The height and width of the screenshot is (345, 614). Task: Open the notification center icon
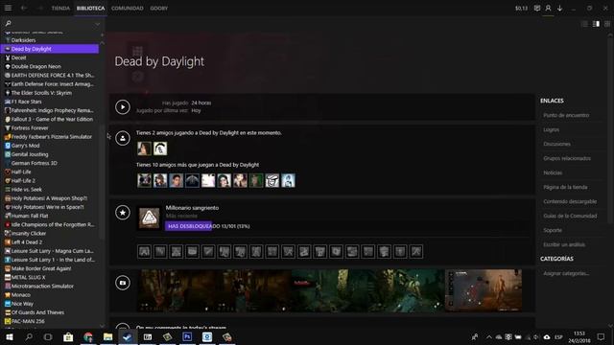(x=602, y=336)
